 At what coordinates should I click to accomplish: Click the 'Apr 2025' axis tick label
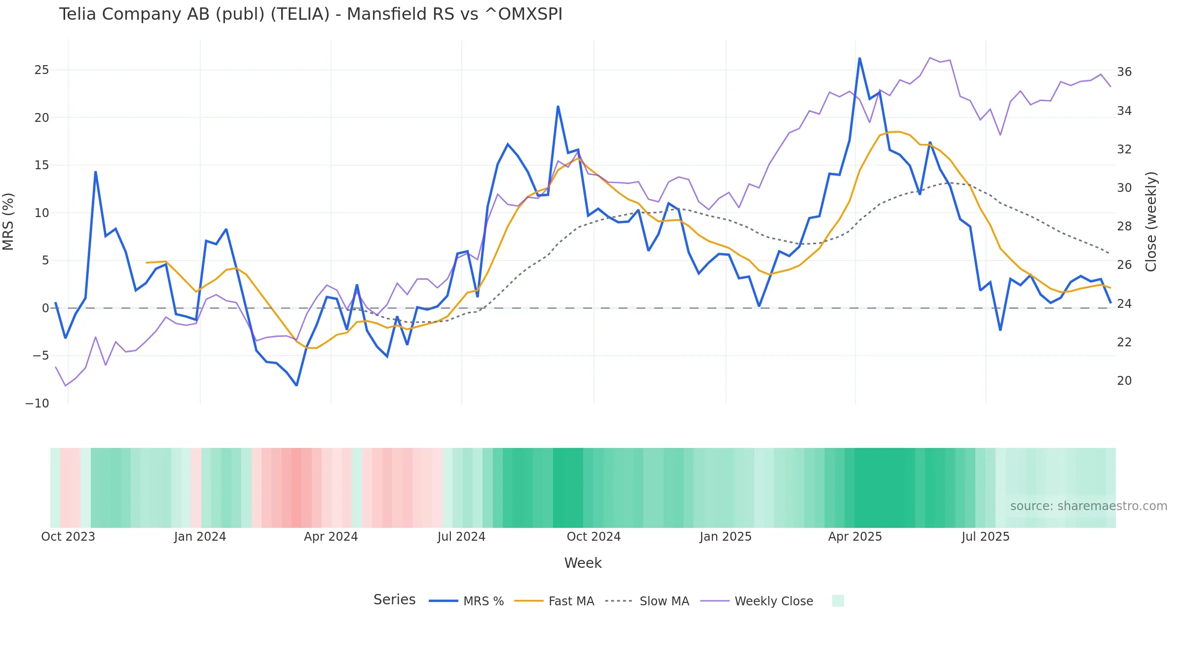click(x=855, y=537)
